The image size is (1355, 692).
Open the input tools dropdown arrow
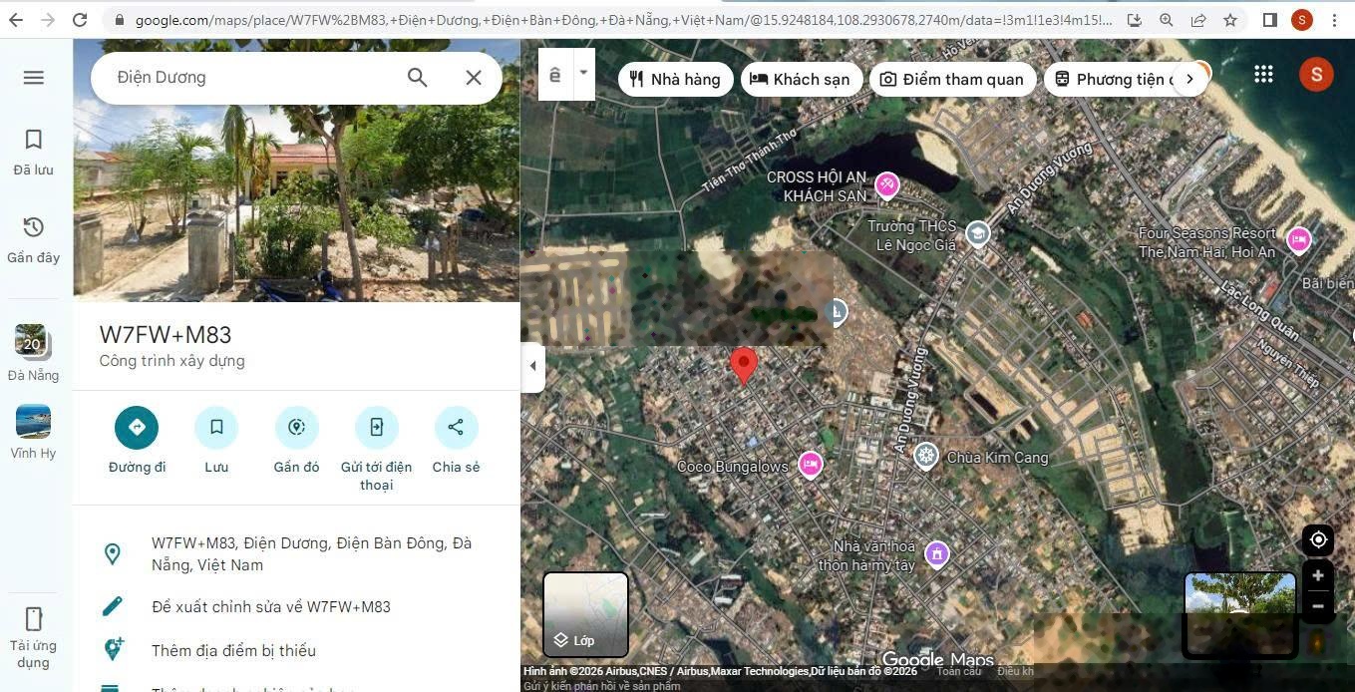[583, 74]
